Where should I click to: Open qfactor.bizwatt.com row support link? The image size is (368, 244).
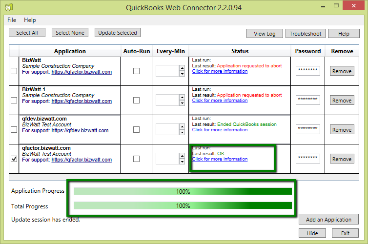(82, 160)
